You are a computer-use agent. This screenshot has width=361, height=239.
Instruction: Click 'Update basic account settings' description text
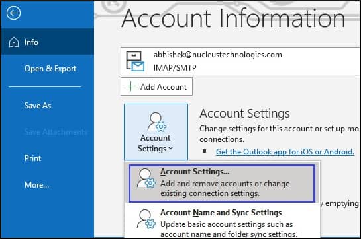click(229, 229)
